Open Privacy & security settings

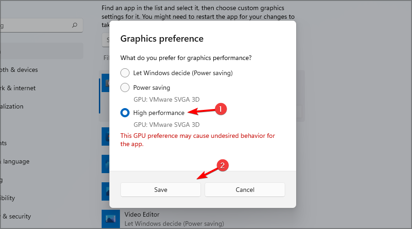point(16,216)
